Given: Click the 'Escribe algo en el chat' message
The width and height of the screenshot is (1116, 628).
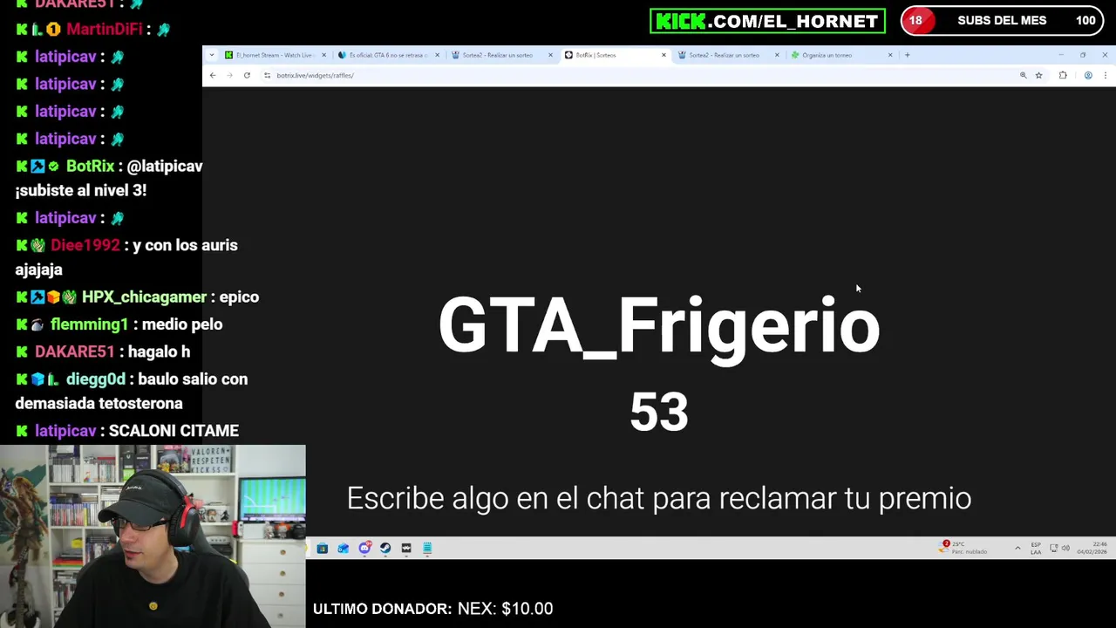Looking at the screenshot, I should click(659, 499).
